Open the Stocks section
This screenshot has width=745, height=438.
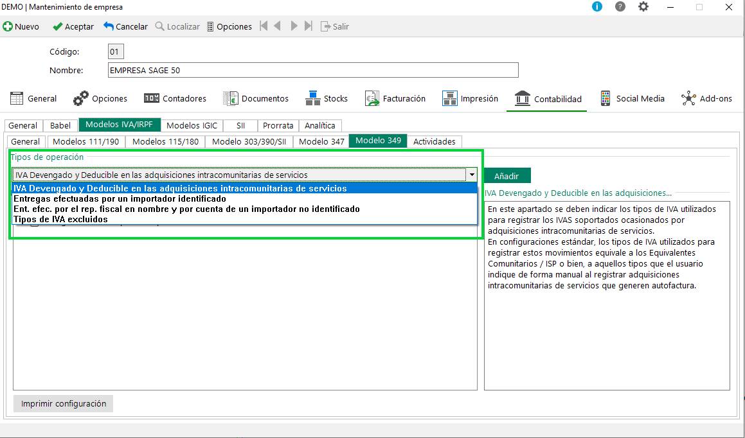(x=327, y=98)
